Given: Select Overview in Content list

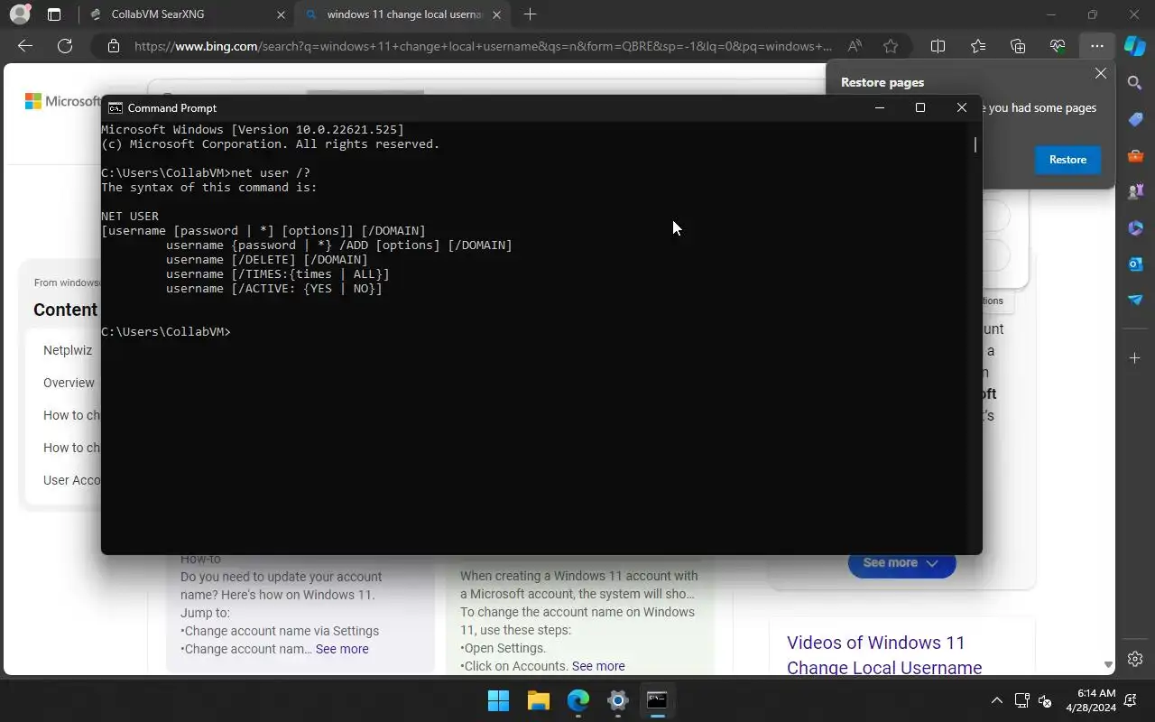Looking at the screenshot, I should (x=69, y=383).
